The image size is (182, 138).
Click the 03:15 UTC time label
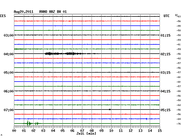pos(165,73)
